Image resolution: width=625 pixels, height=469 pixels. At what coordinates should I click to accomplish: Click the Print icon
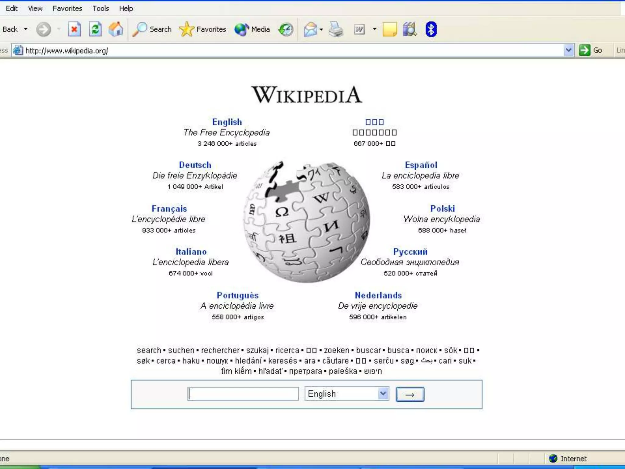(x=336, y=30)
